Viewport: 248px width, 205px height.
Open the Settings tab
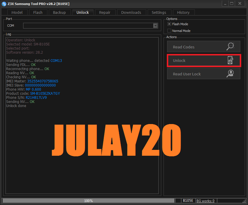(159, 12)
